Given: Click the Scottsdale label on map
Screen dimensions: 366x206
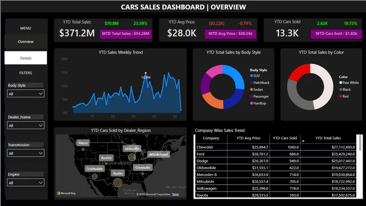Looking at the screenshot, I should tap(94, 169).
